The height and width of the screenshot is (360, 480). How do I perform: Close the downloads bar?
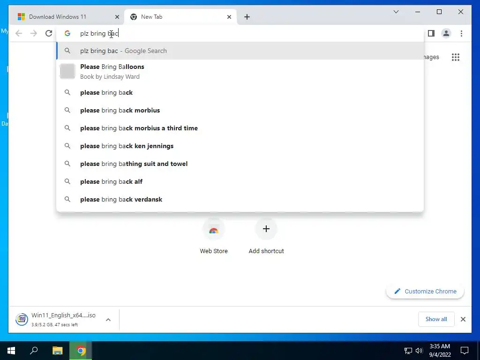coord(463,319)
